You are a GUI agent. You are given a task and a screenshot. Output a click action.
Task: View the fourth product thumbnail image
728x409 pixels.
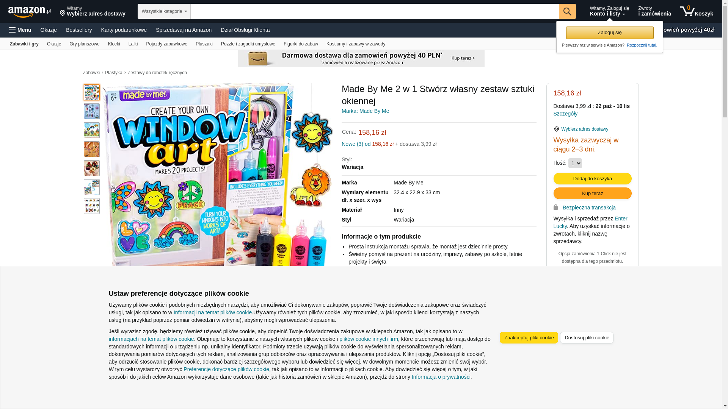pos(92,149)
